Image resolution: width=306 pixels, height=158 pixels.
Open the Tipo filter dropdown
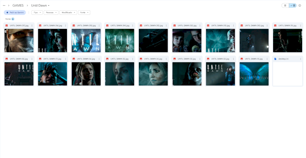pos(37,13)
